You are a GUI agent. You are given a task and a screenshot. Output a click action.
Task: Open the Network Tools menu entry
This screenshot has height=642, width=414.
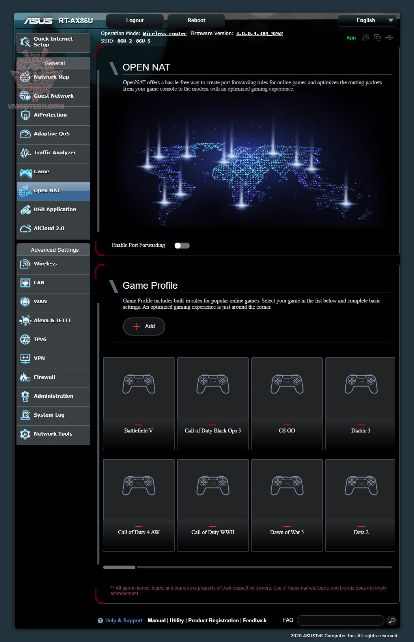[x=53, y=434]
